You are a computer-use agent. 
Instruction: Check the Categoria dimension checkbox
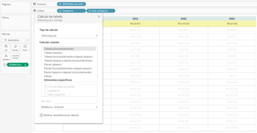click(46, 91)
